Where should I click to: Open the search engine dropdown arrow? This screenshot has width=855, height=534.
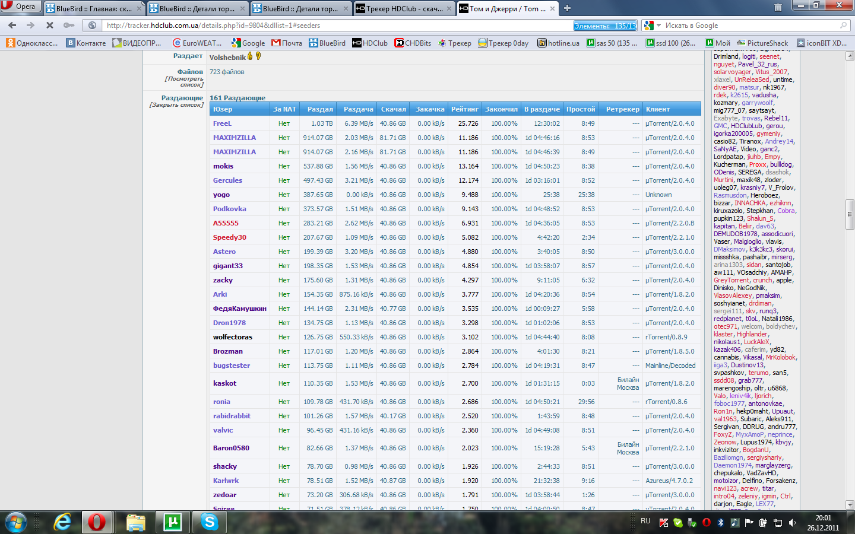(x=658, y=26)
